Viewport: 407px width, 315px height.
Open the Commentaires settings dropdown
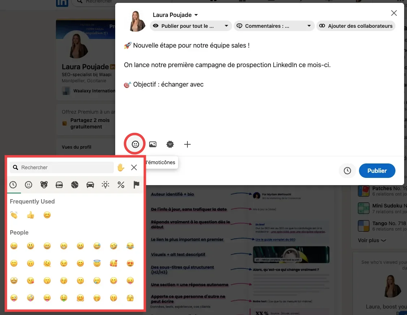click(274, 26)
